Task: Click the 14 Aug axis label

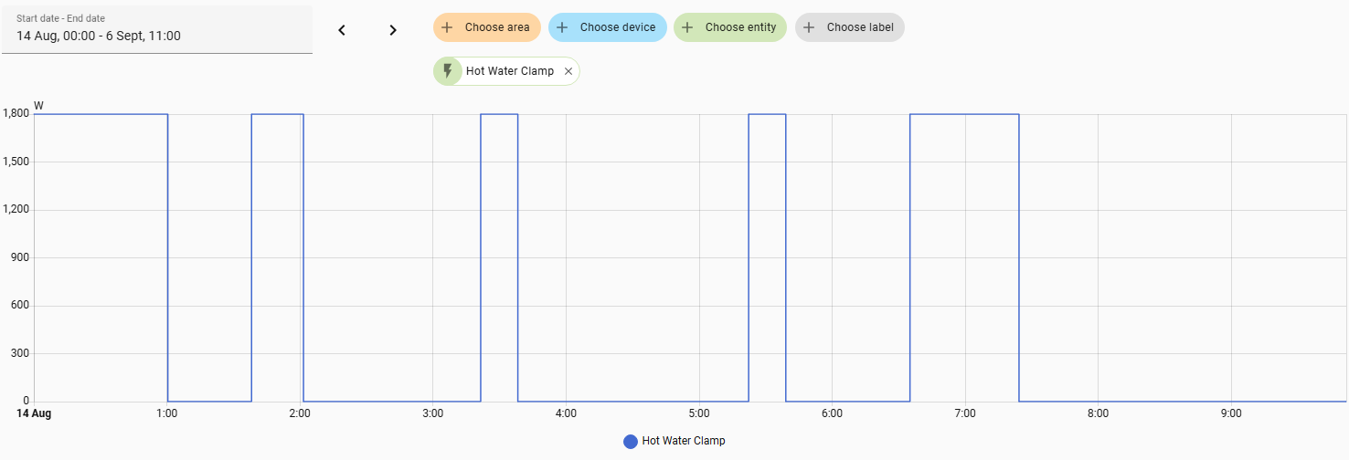Action: click(34, 413)
